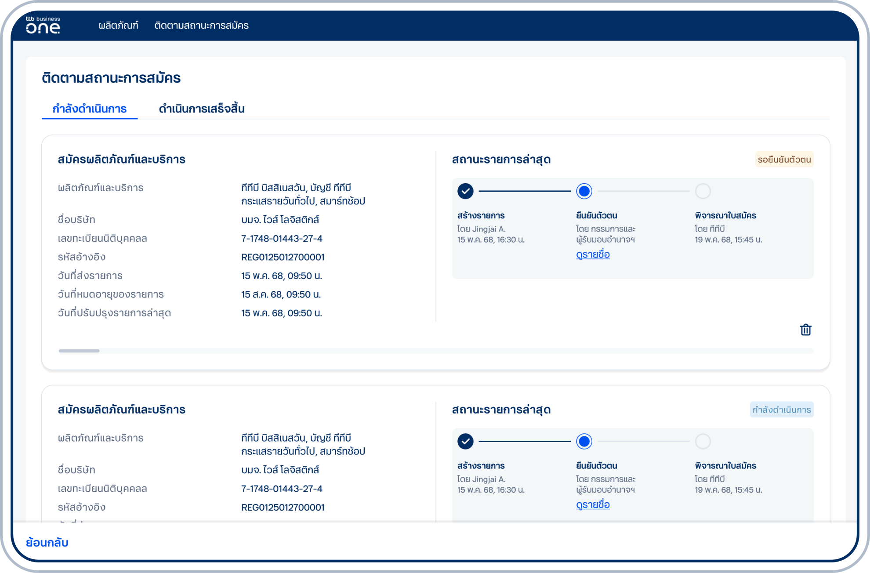Open the ผลิตภัณฑ์ menu in the top navigation
This screenshot has height=573, width=870.
coord(118,25)
